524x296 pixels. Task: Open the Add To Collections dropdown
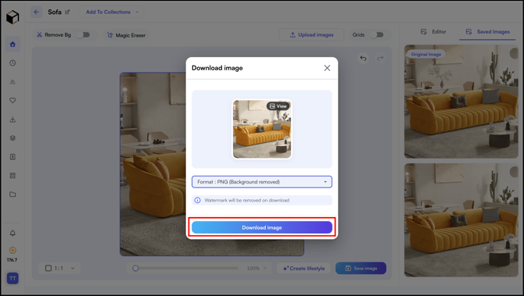(112, 12)
